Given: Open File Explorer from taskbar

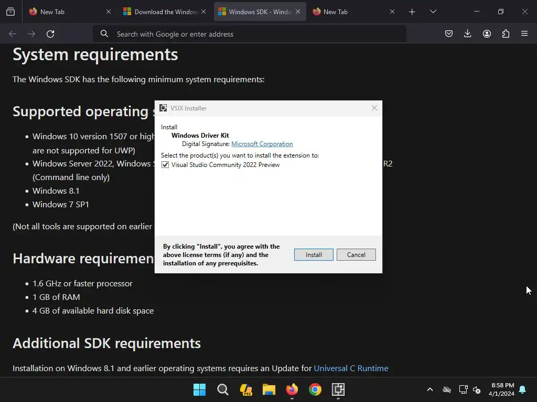Looking at the screenshot, I should 269,389.
